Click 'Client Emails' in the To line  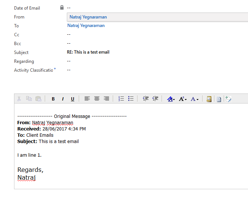pos(40,135)
